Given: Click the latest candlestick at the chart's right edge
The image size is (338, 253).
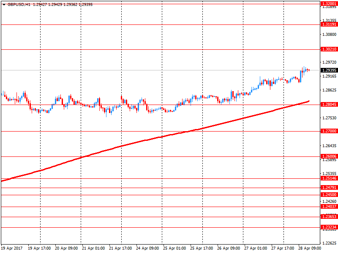Looking at the screenshot, I should (x=309, y=70).
